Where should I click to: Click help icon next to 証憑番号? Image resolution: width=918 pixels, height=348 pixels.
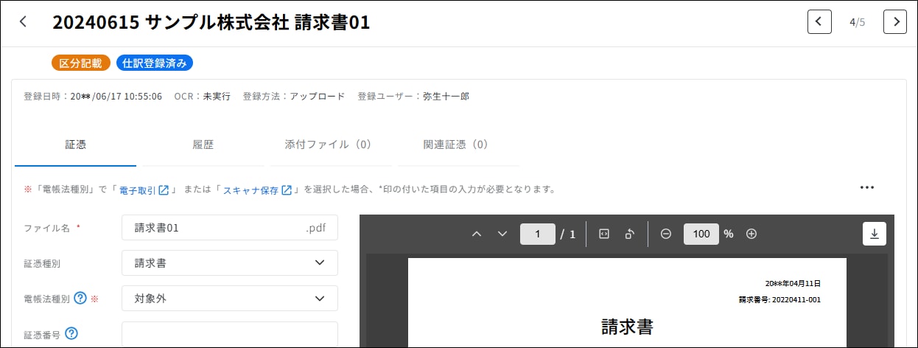(x=71, y=334)
